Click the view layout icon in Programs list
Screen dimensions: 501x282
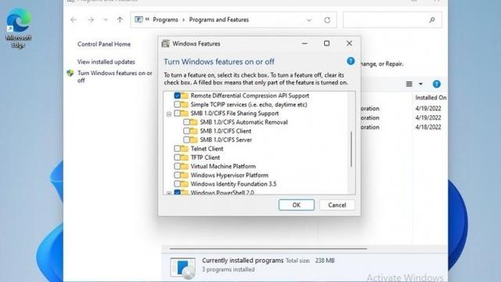pos(409,84)
